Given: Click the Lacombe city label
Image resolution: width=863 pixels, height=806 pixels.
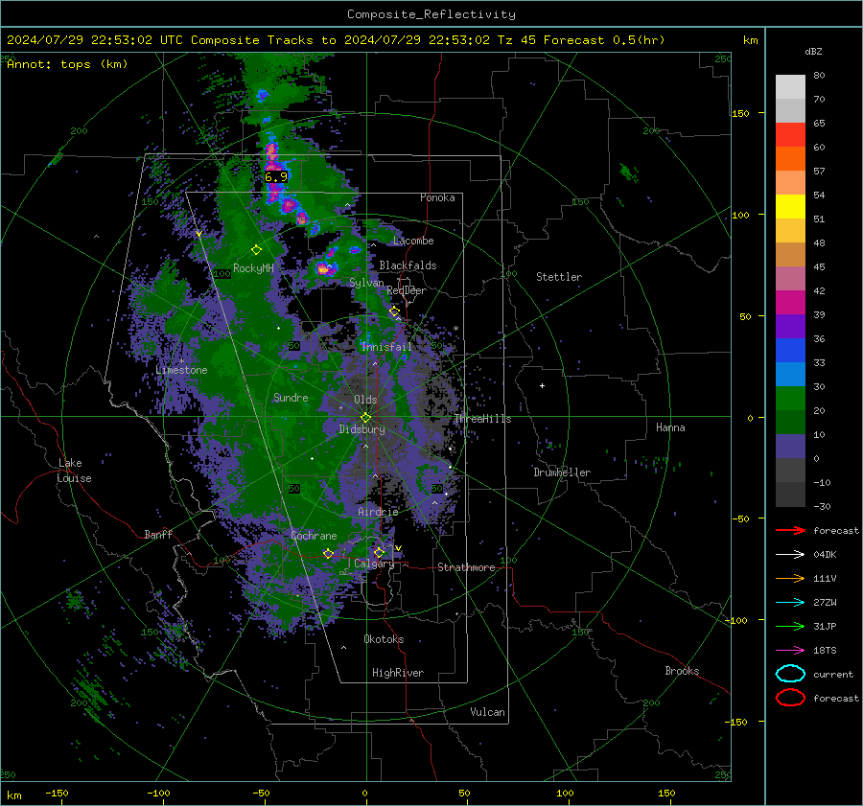Looking at the screenshot, I should pyautogui.click(x=413, y=241).
